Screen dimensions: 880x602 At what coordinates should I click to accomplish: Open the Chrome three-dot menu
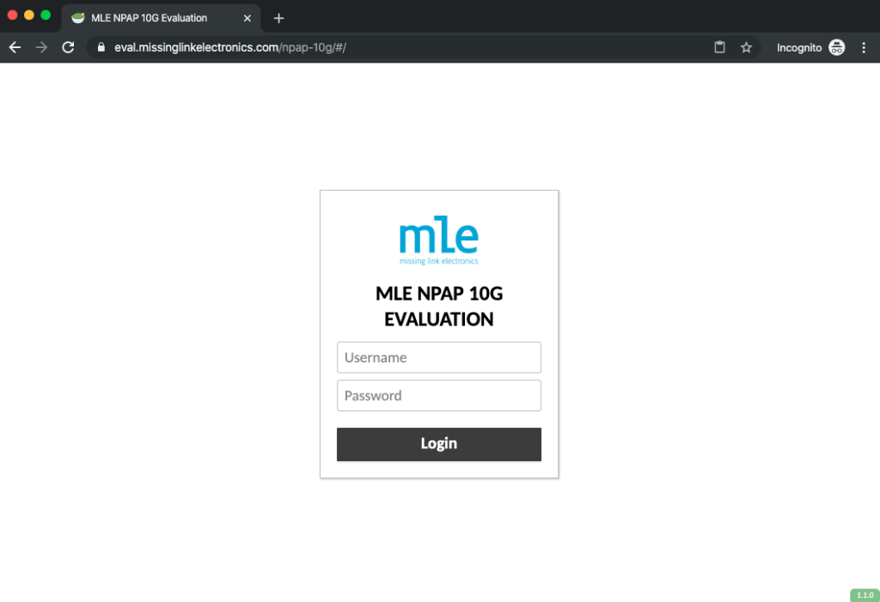[864, 48]
